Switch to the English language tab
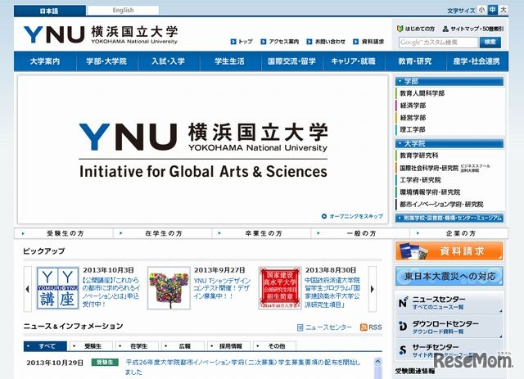This screenshot has height=379, width=524. click(123, 11)
